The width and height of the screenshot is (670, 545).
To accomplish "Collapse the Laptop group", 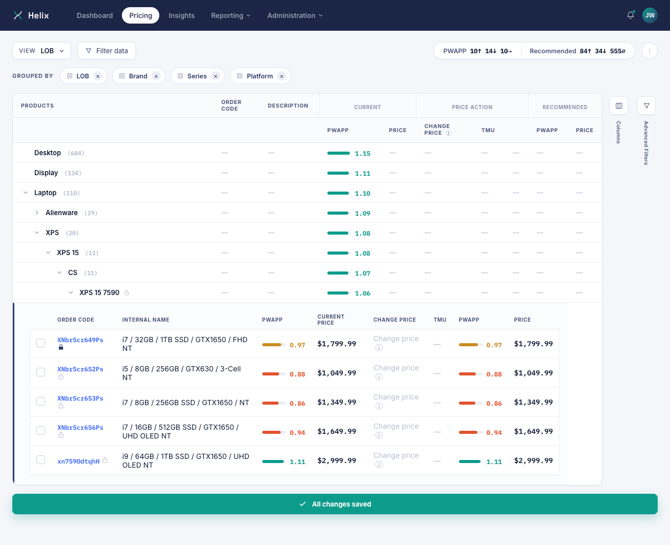I will point(26,193).
